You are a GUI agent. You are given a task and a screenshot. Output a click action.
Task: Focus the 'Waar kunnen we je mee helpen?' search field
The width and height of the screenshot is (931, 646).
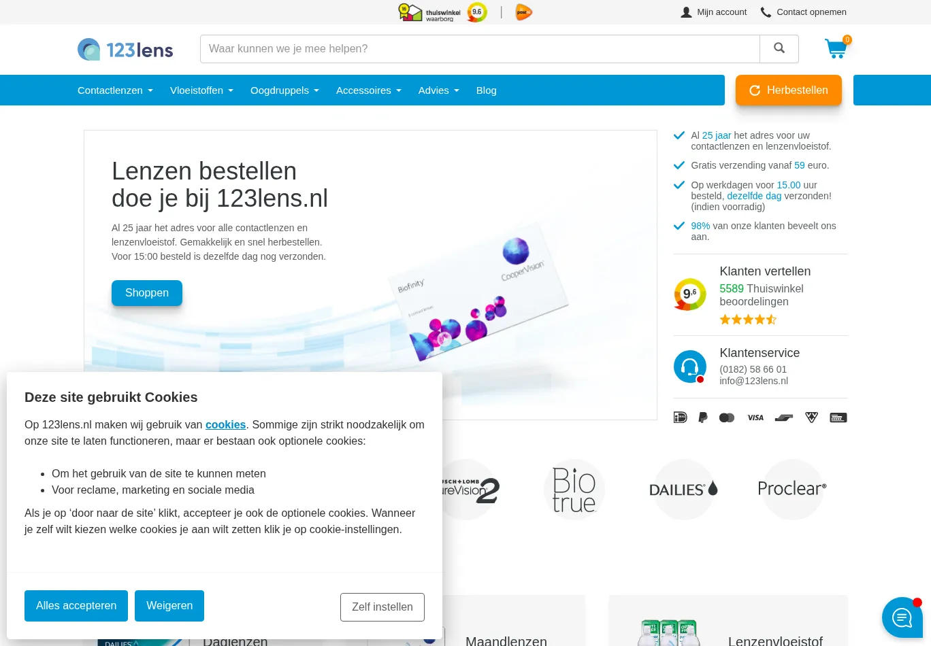(x=480, y=49)
